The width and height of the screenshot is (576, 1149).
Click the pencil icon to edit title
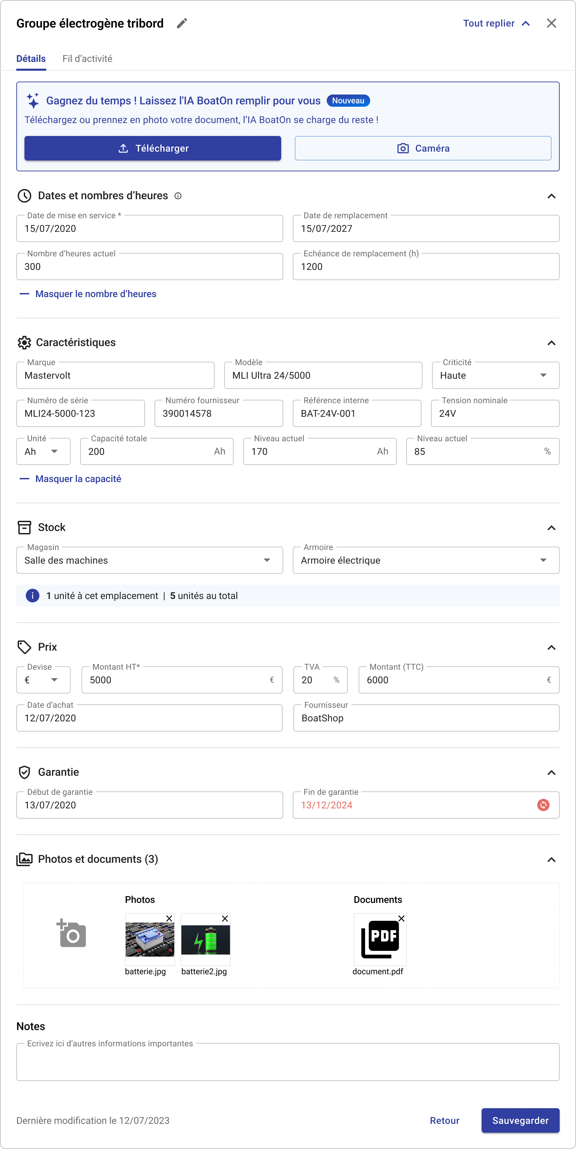point(182,23)
